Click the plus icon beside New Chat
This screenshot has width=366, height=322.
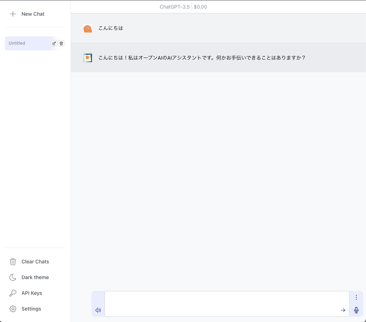tap(13, 14)
